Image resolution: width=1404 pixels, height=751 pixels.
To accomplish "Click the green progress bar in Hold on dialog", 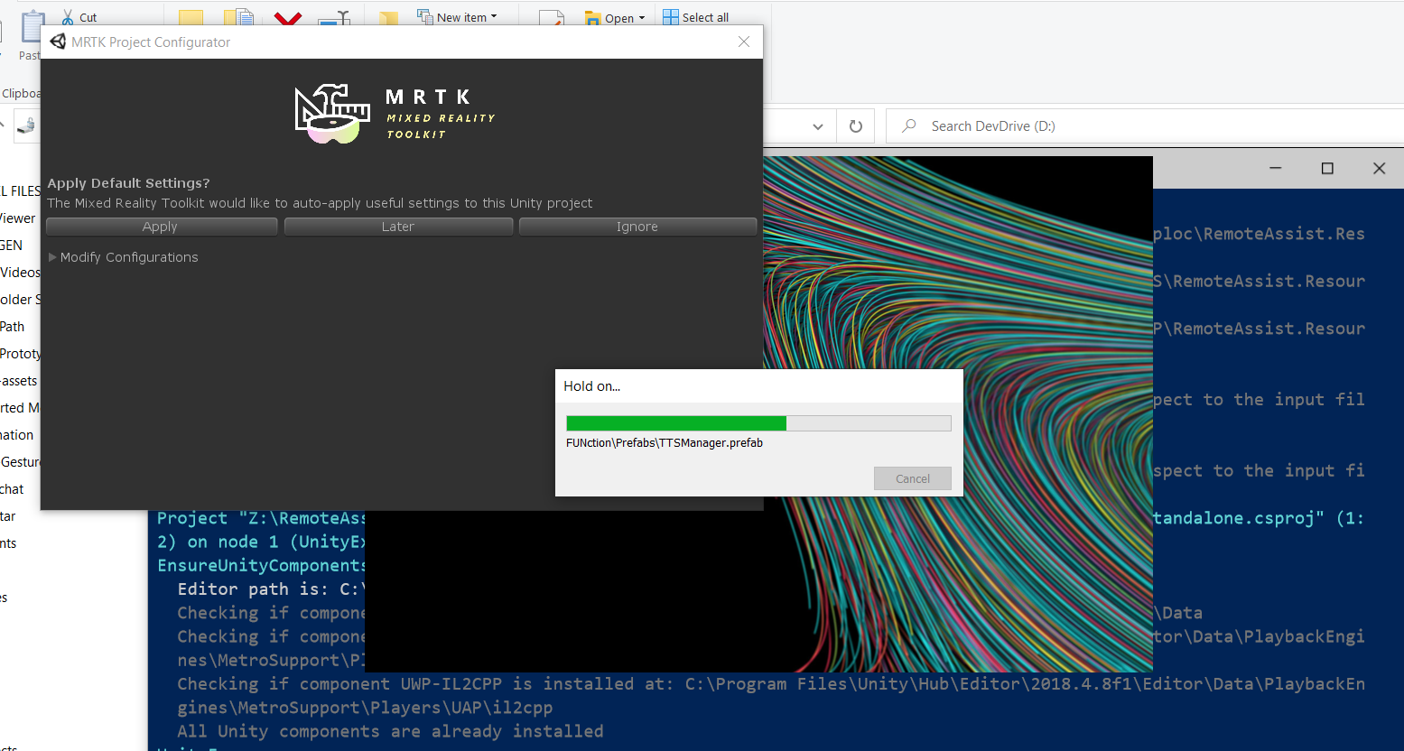I will tap(676, 423).
